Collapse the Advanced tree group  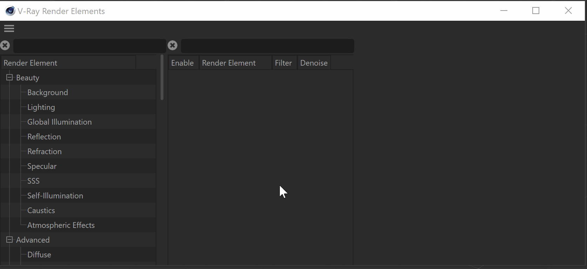(x=9, y=240)
